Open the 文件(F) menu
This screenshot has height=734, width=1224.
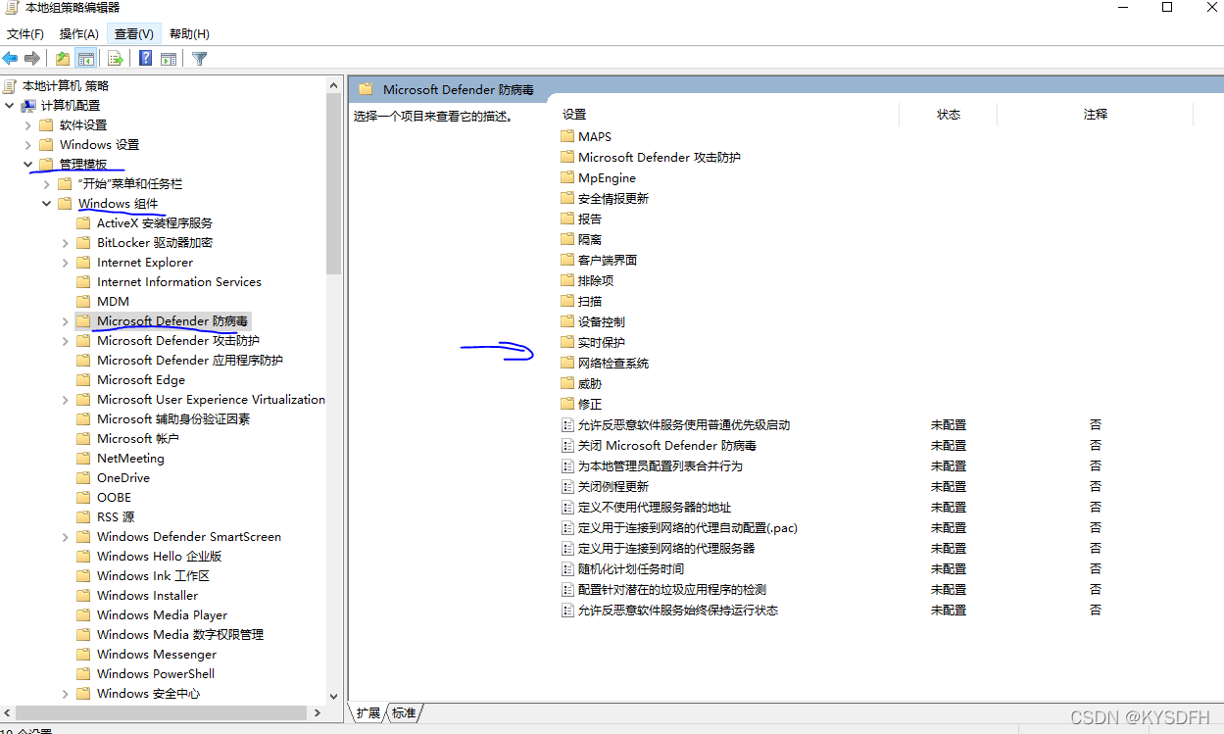point(25,33)
